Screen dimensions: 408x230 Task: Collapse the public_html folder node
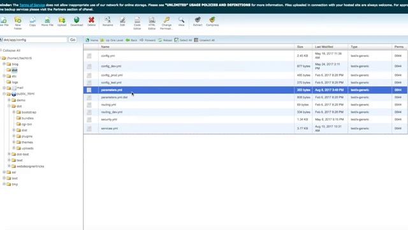[4, 94]
